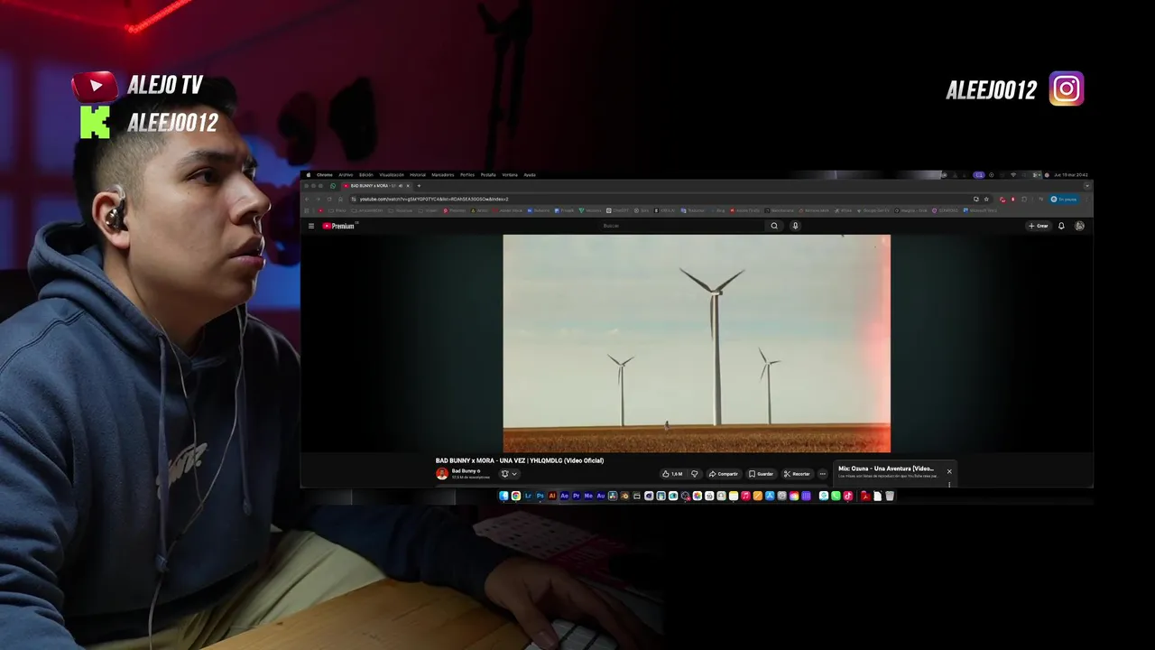Expand subscription notification bell dropdown

(x=509, y=474)
